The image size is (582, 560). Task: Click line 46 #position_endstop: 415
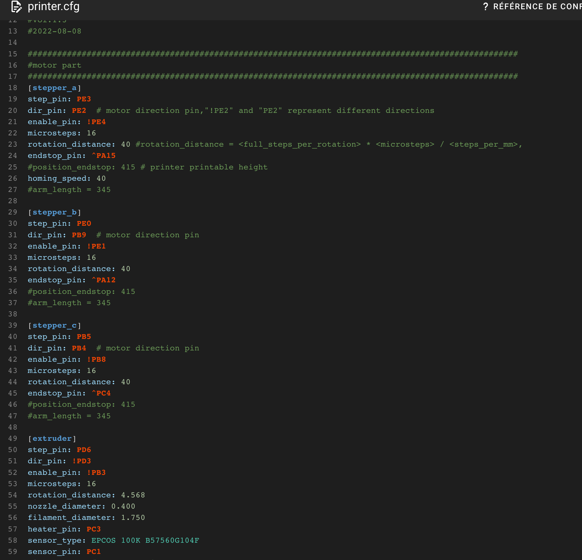[x=81, y=404]
